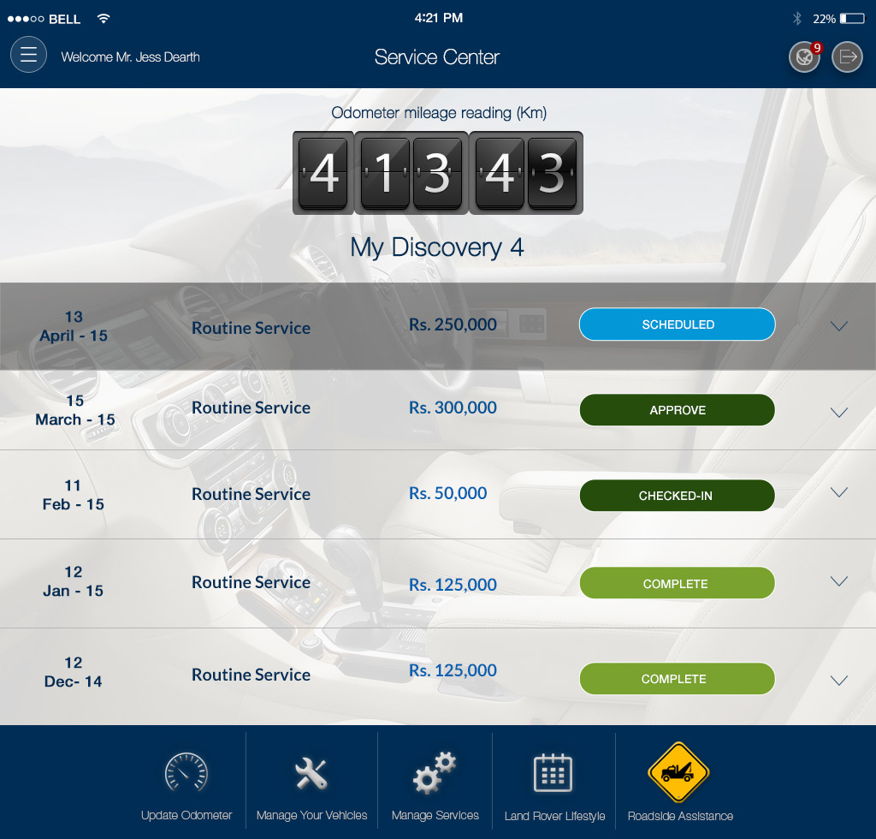Select the Rs. 250,000 amount
Viewport: 876px width, 839px height.
tap(453, 324)
